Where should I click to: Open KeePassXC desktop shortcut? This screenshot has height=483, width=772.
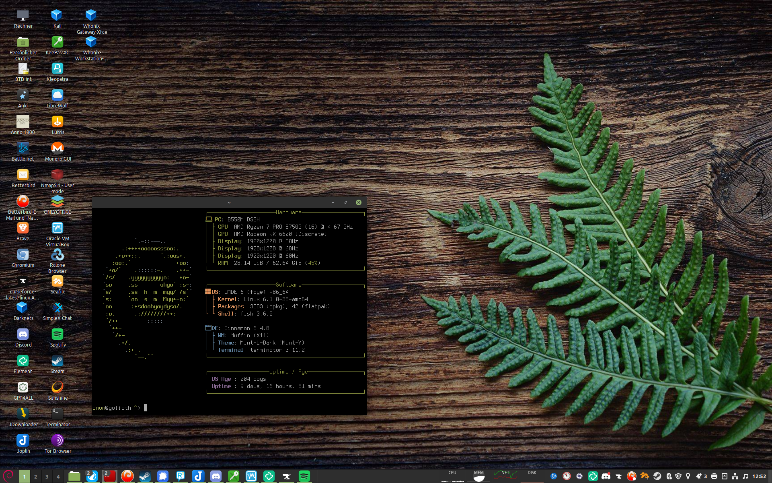[x=57, y=42]
